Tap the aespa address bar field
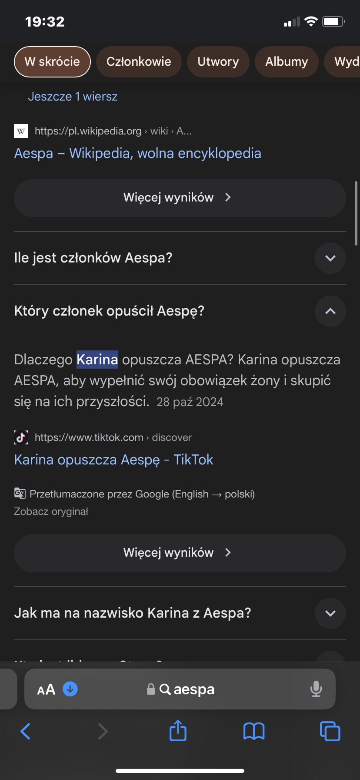The height and width of the screenshot is (780, 360). (187, 689)
